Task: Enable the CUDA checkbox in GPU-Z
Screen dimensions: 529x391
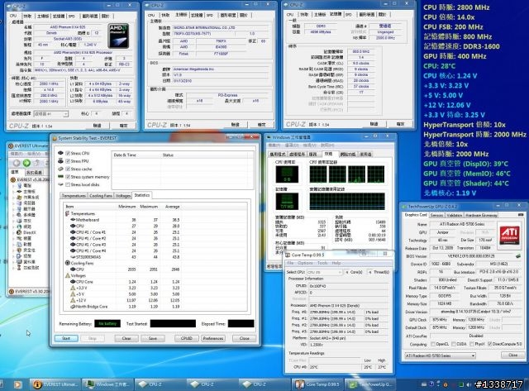Action: pyautogui.click(x=453, y=344)
